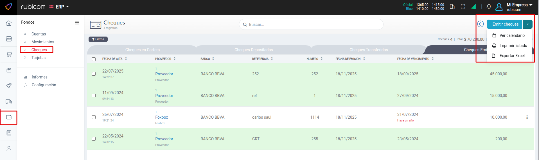Screen dimensions: 539x160
Task: Open the delivery truck module in the sidebar
Action: click(9, 102)
